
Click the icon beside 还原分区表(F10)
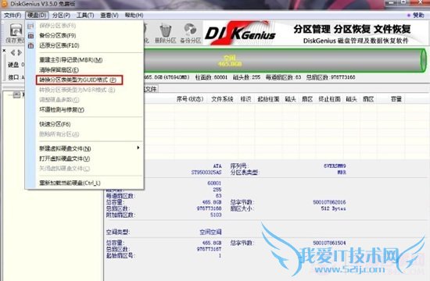click(30, 45)
